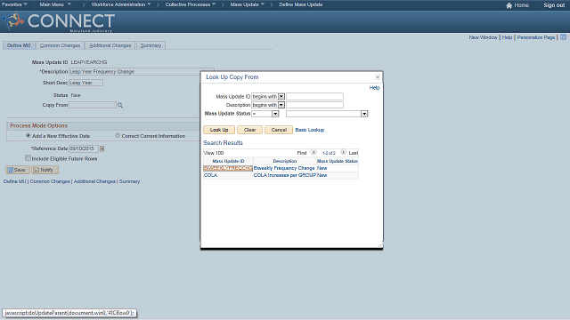Click the Basic Lookup link

[x=309, y=130]
